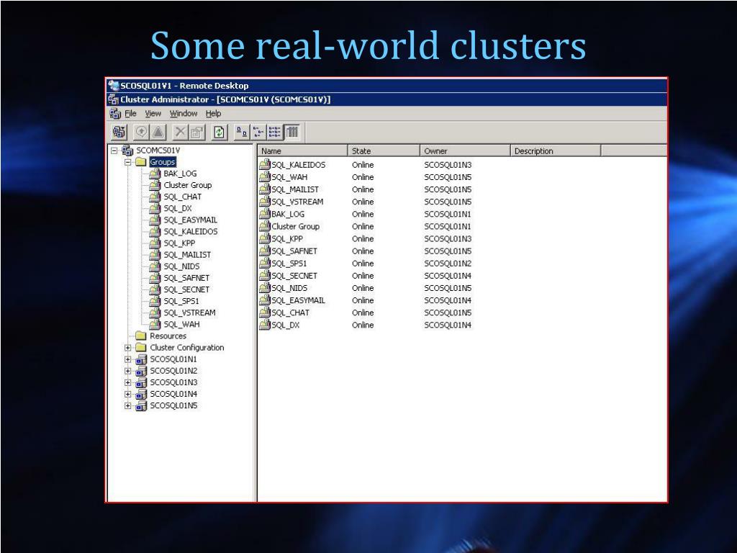
Task: Click the SCOSQL01N5 node icon in tree
Action: [141, 406]
